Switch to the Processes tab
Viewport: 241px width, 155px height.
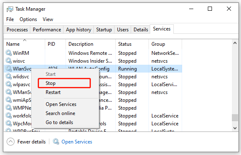click(x=17, y=29)
